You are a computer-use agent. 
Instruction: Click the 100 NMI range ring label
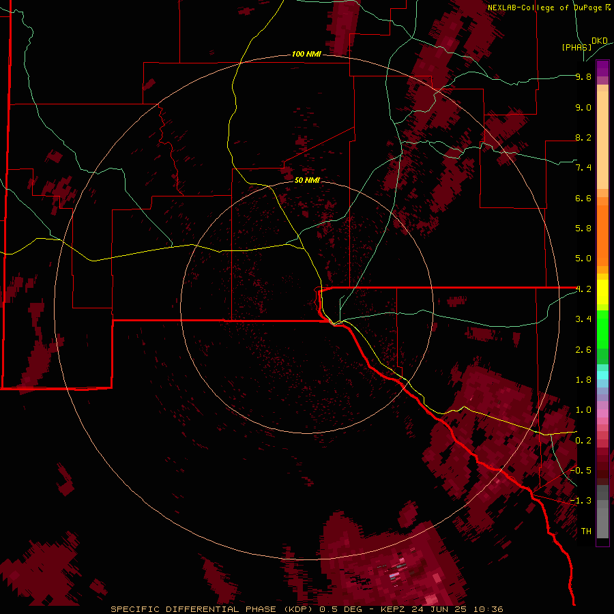pos(306,54)
